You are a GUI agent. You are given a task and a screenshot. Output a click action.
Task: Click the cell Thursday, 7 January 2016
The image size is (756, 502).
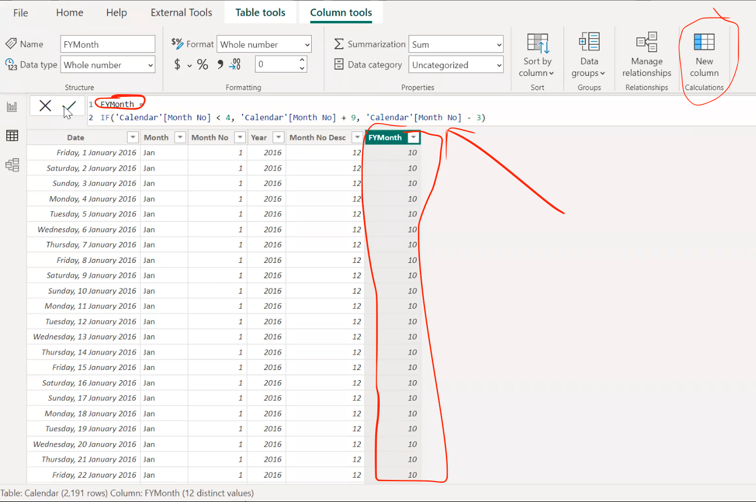tap(83, 245)
